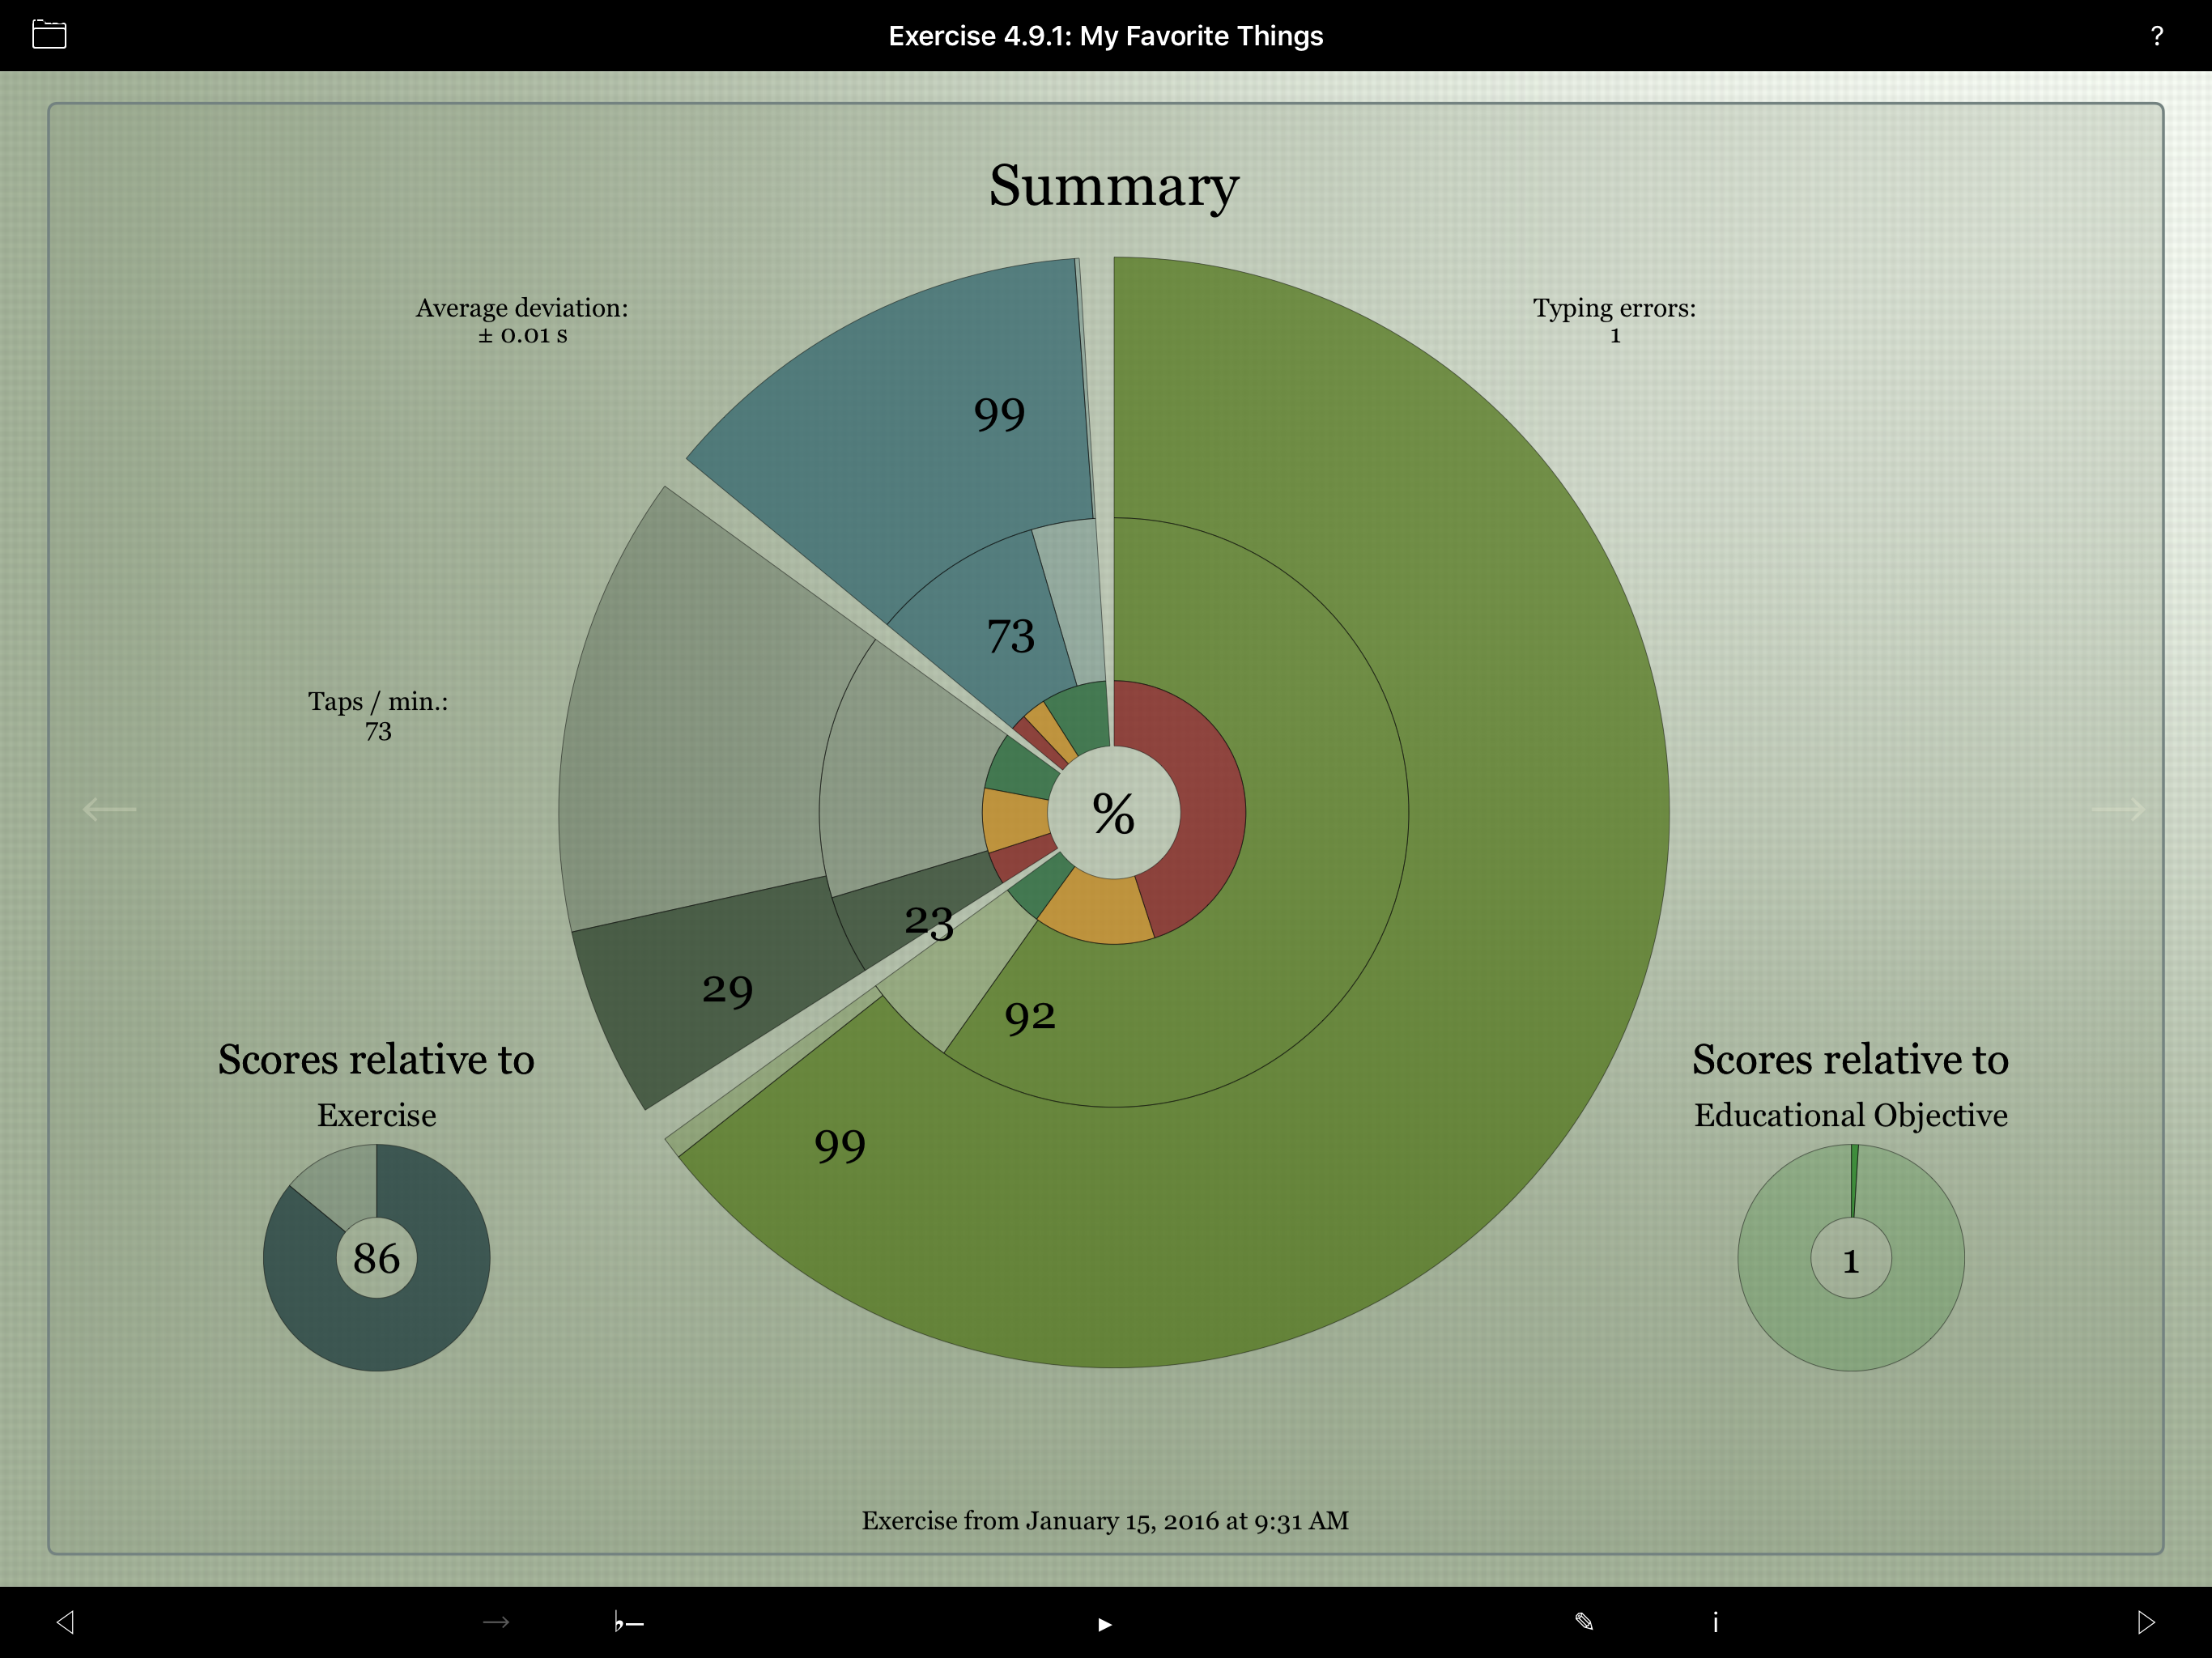The image size is (2212, 1658).
Task: Tap the flat-sign key icon in toolbar
Action: (628, 1622)
